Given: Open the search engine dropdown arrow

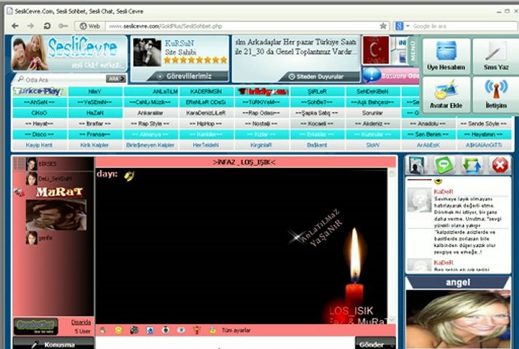Looking at the screenshot, I should pyautogui.click(x=408, y=26).
